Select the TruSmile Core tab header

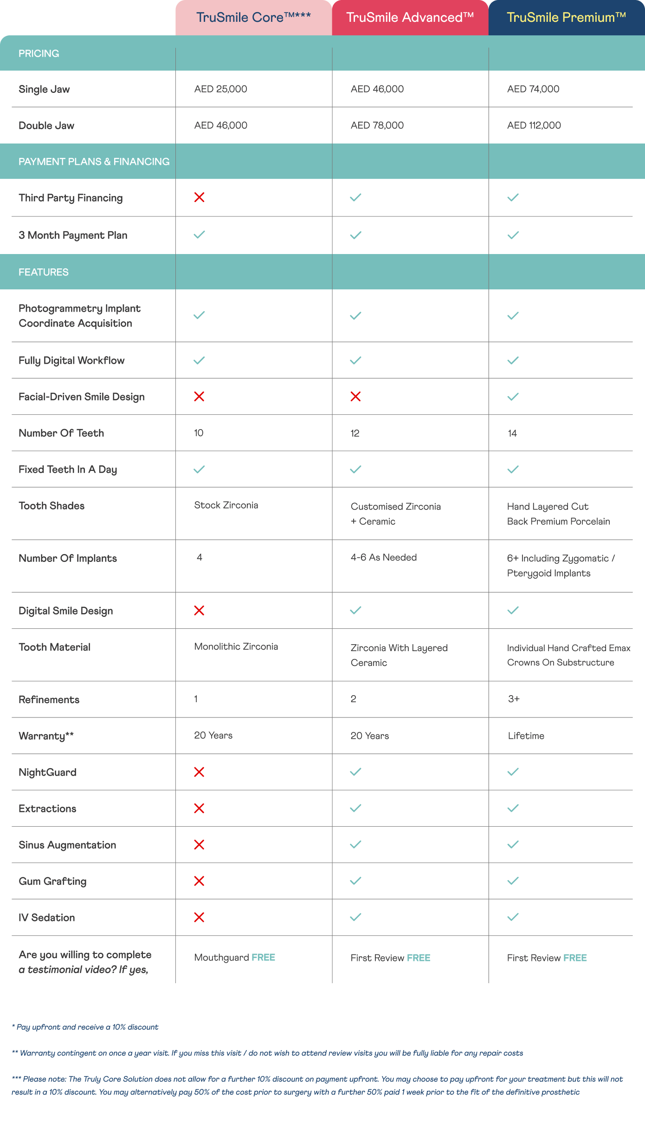[254, 18]
